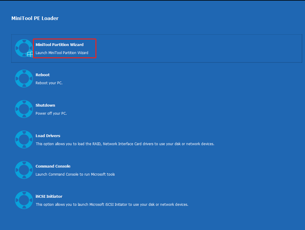Click the iSCSI Initiator lifebuoy icon
Viewport: 305px width, 230px height.
point(24,200)
